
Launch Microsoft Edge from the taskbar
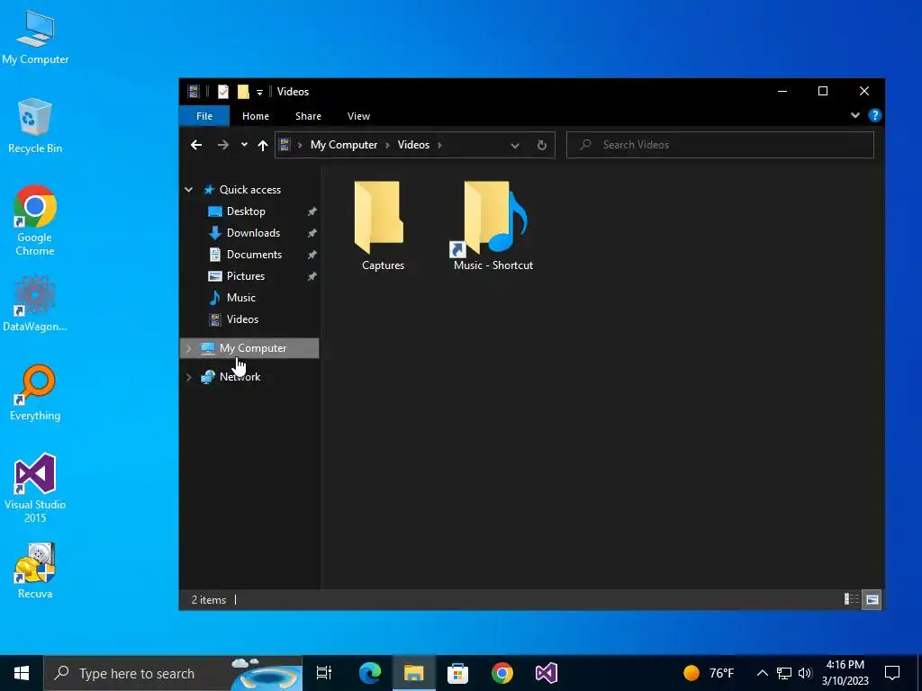(370, 673)
